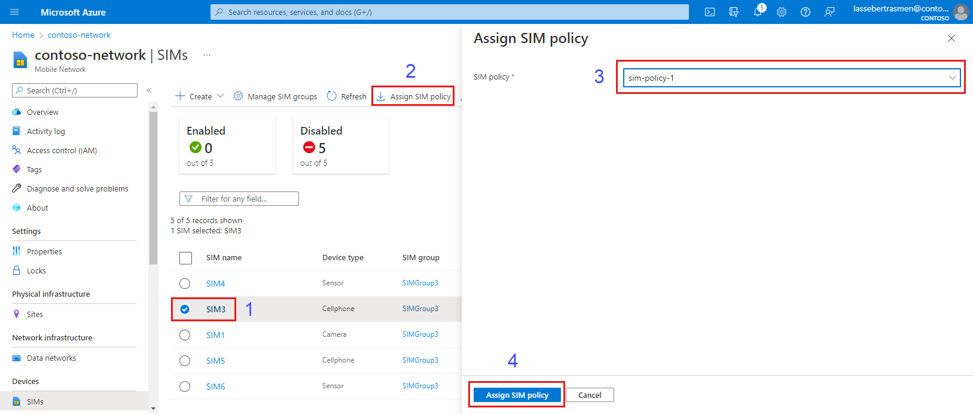Viewport: 973px width, 414px height.
Task: Open the Cloud Shell icon in header
Action: point(710,12)
